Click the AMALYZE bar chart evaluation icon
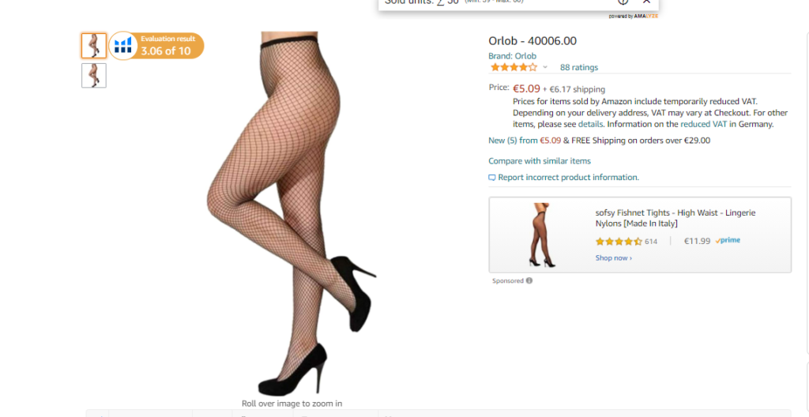Screen dimensions: 809x417 [x=122, y=46]
